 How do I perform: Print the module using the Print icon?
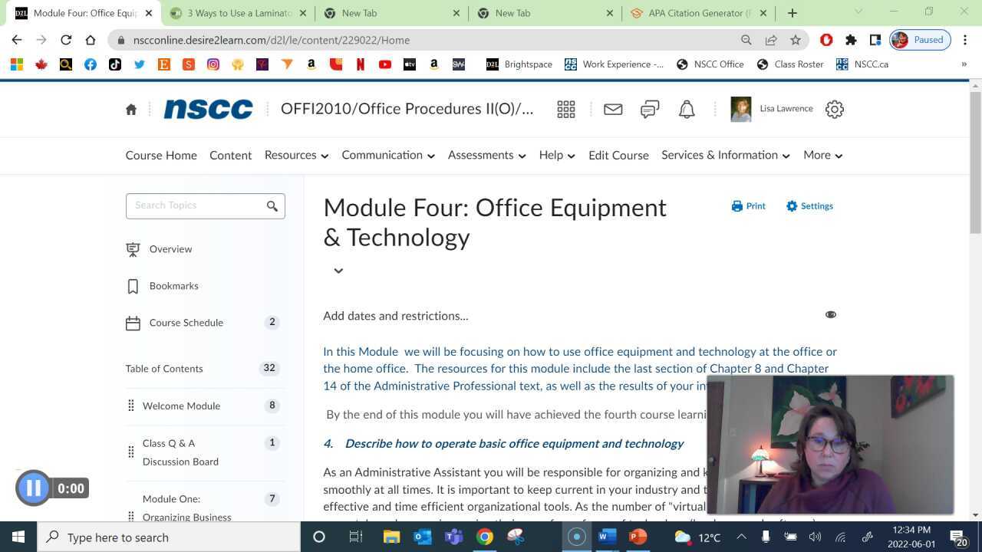point(747,205)
